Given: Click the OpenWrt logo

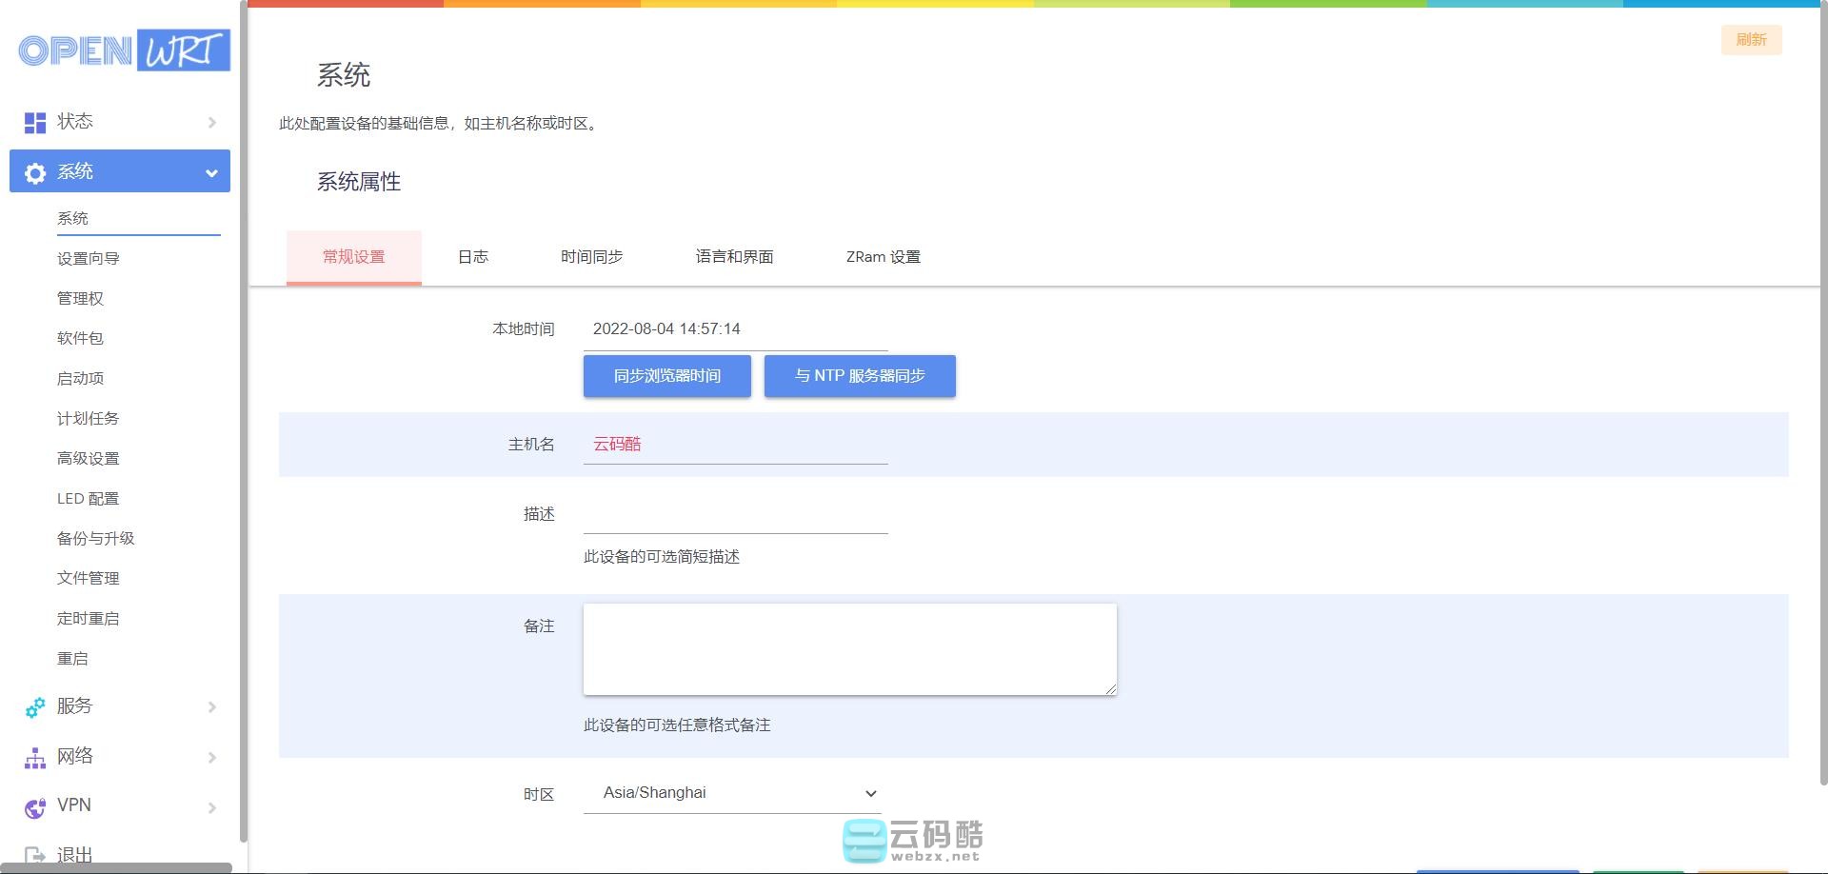Looking at the screenshot, I should click(x=124, y=50).
